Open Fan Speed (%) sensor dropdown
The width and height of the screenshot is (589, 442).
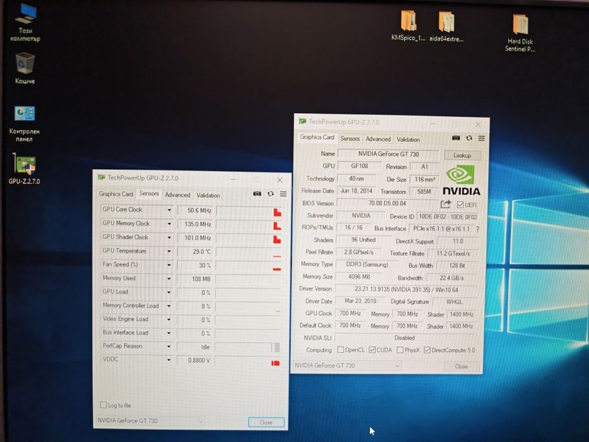pos(169,265)
